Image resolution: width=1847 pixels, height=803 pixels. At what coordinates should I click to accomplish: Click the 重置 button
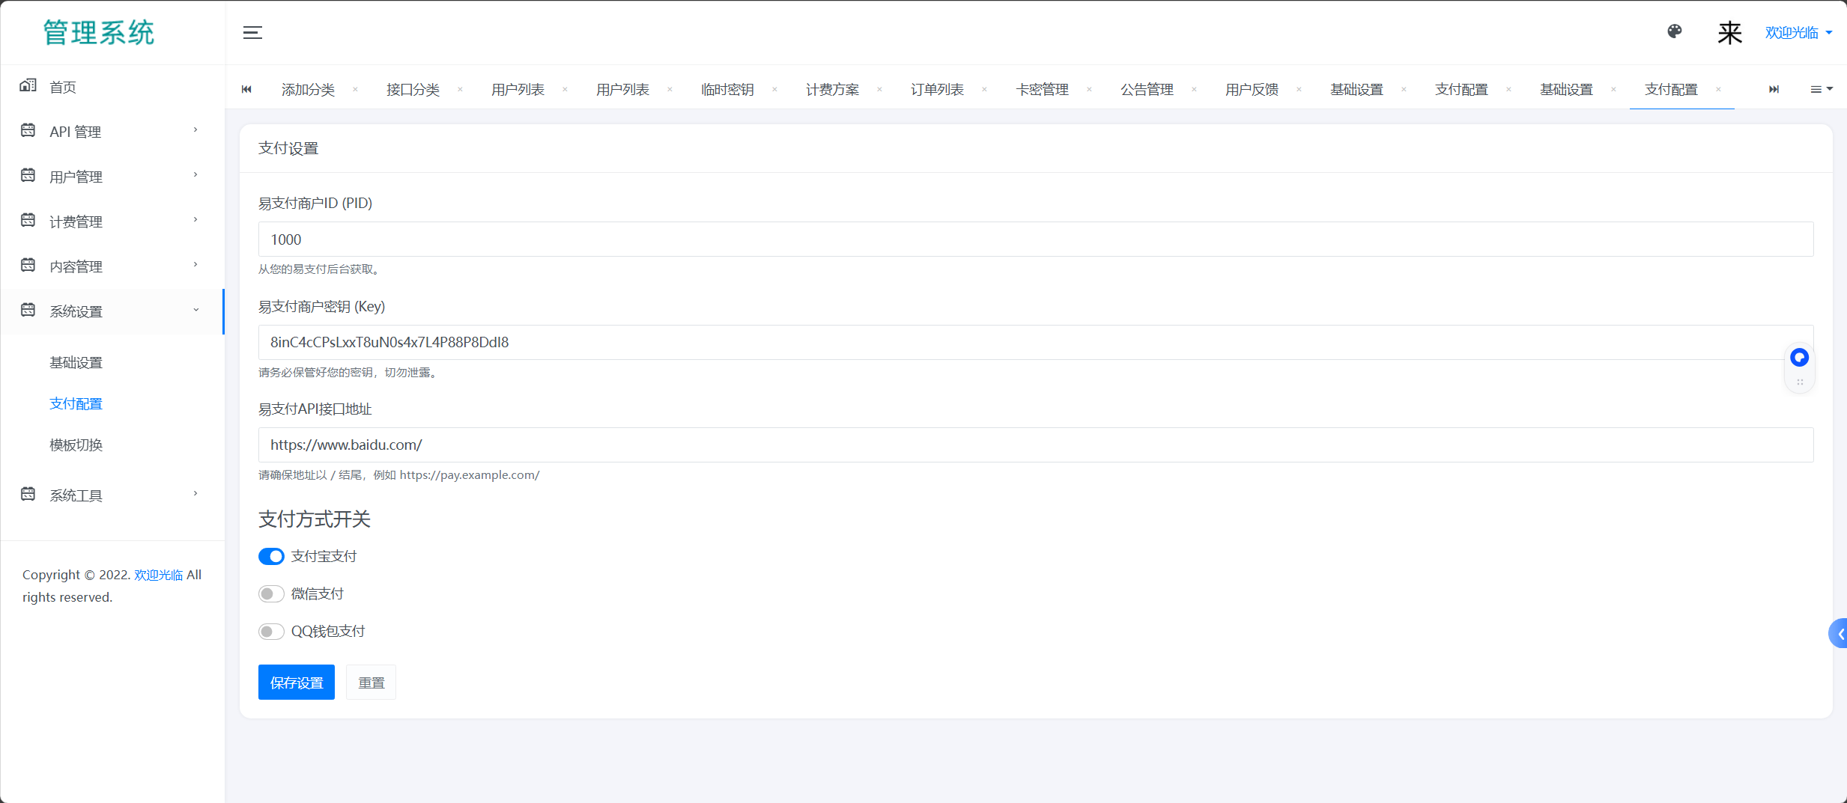(x=371, y=683)
